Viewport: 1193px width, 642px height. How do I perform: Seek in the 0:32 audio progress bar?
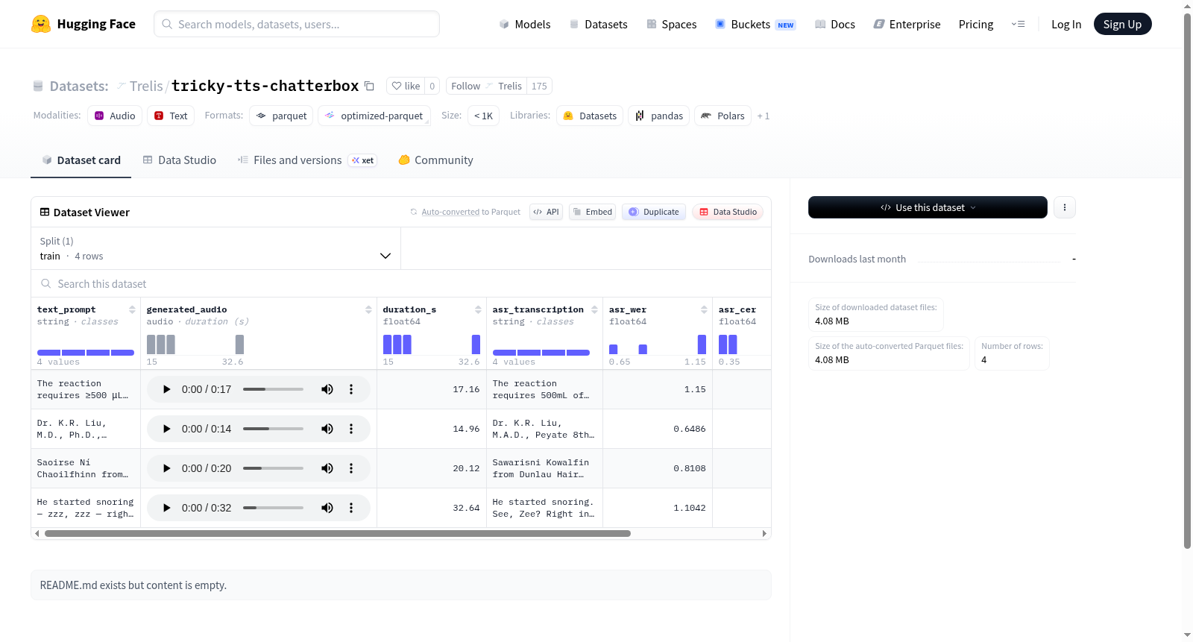pos(273,508)
